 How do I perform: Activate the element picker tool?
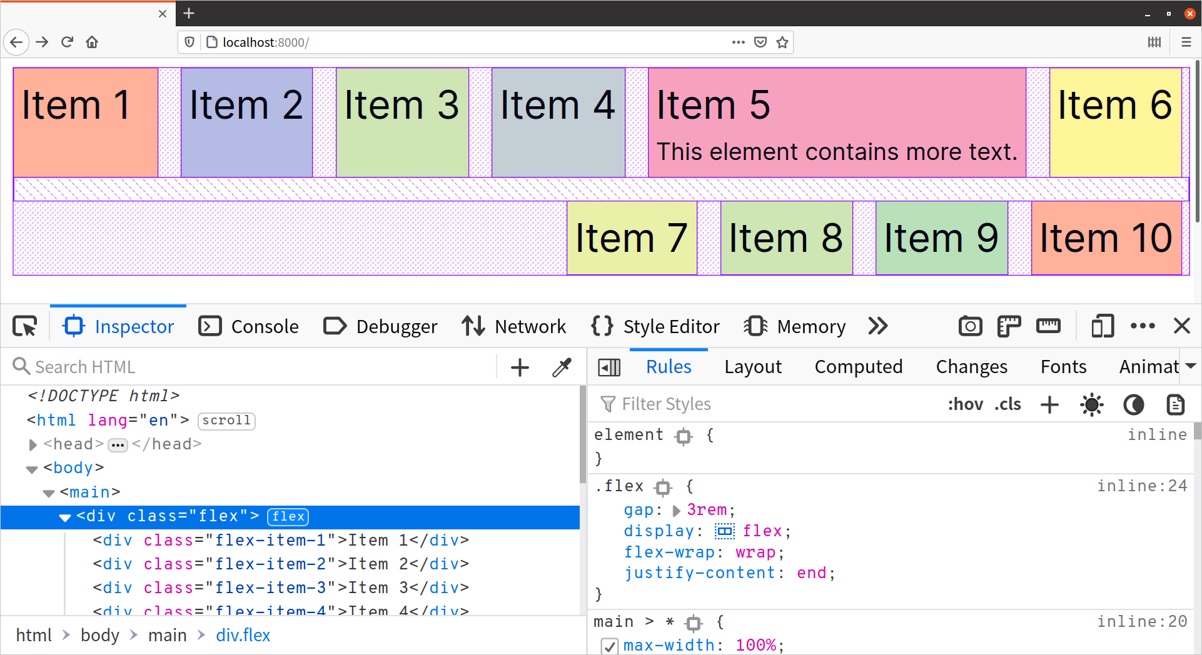click(x=25, y=326)
